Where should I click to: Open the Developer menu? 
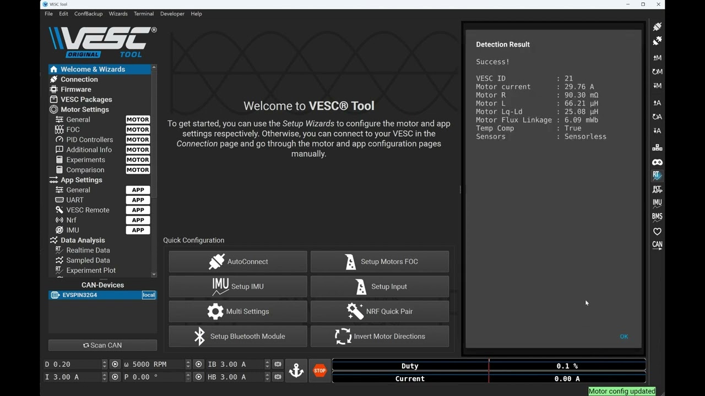click(172, 14)
